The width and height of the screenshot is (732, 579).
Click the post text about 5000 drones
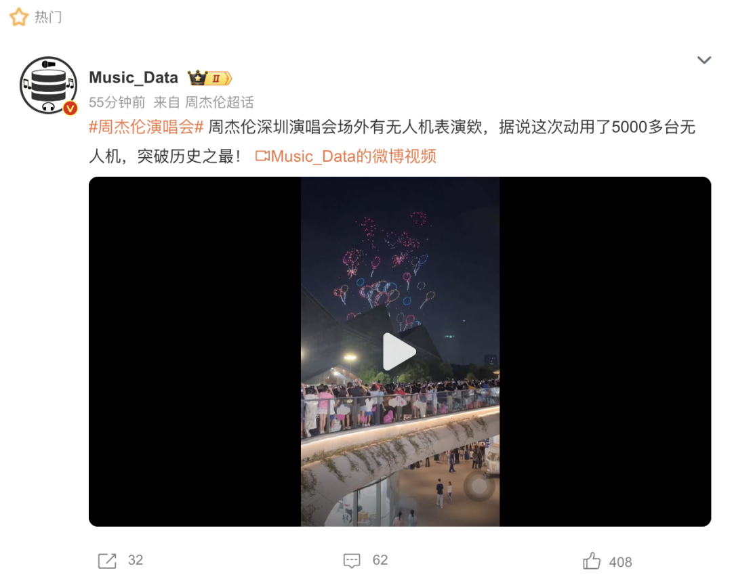[392, 142]
